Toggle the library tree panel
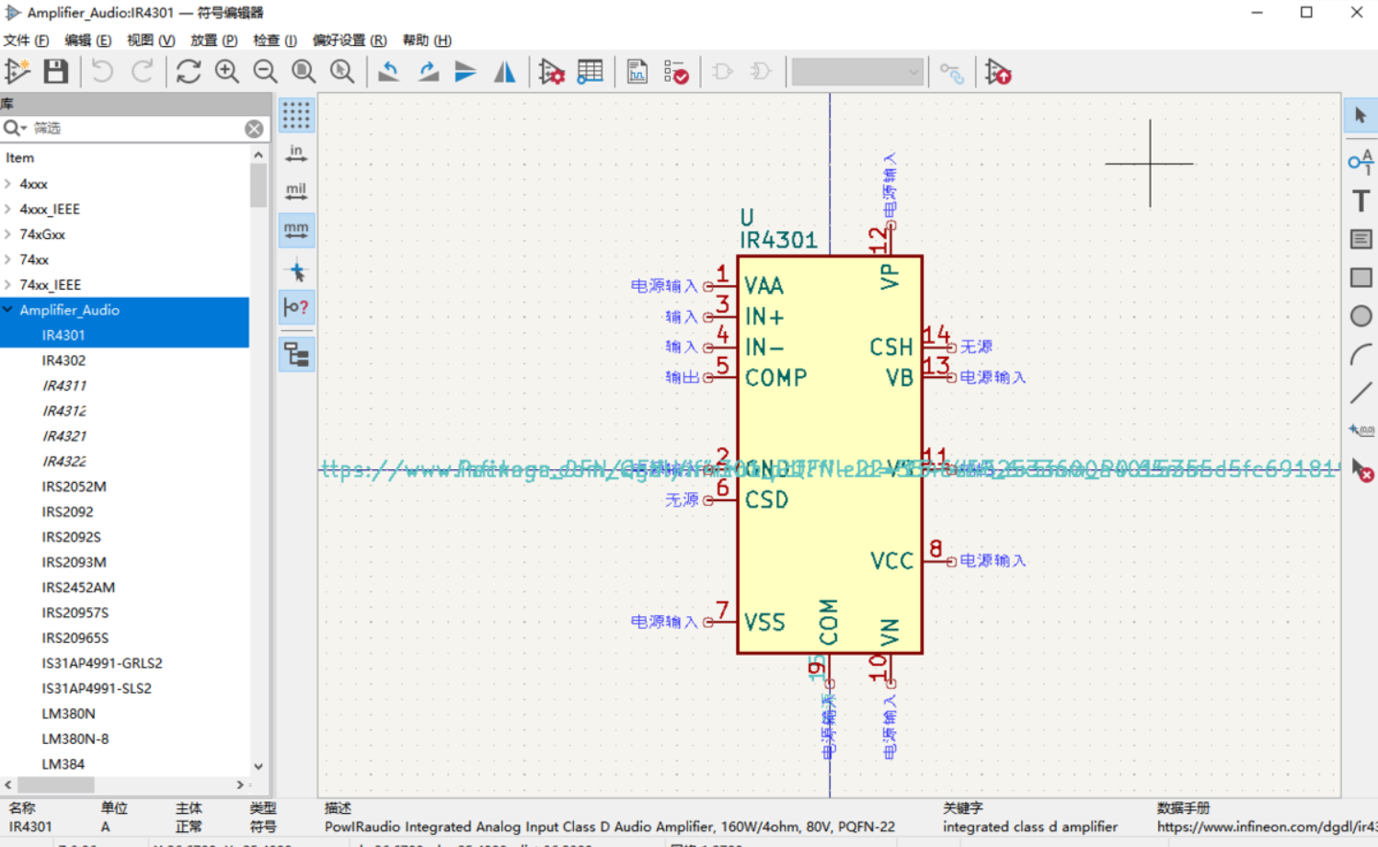The image size is (1378, 847). pyautogui.click(x=296, y=354)
